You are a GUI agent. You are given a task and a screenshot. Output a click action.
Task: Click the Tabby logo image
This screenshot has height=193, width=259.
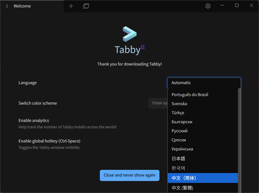click(x=130, y=34)
